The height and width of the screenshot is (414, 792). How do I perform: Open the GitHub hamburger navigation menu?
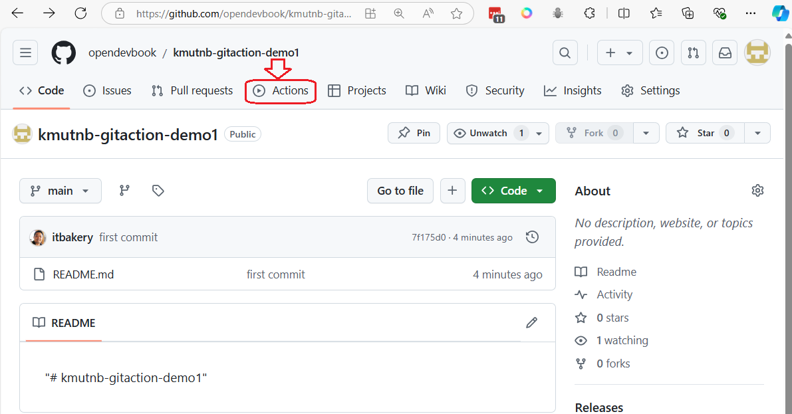(26, 53)
